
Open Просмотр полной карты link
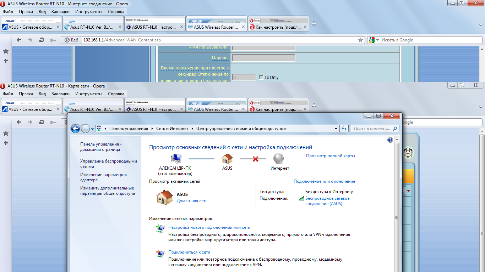(x=331, y=156)
